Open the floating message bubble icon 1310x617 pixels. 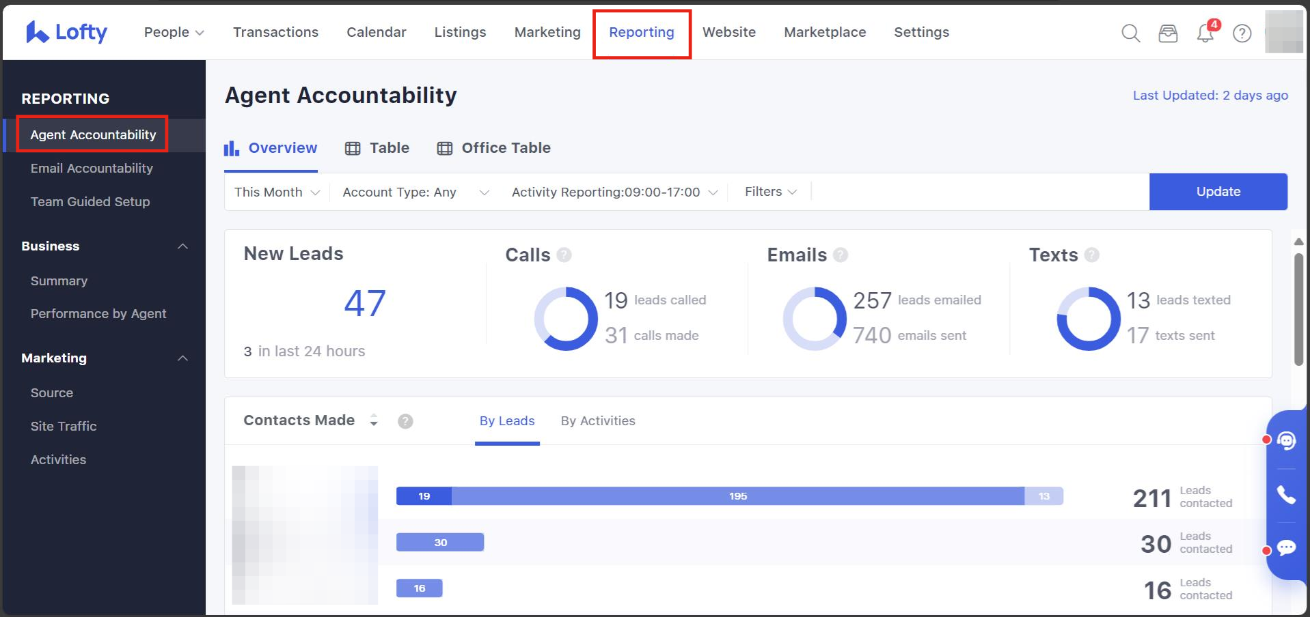[1286, 548]
